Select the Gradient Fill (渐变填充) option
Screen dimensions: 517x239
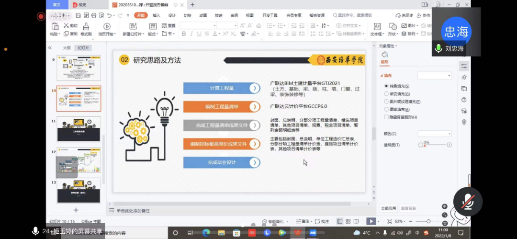click(386, 94)
